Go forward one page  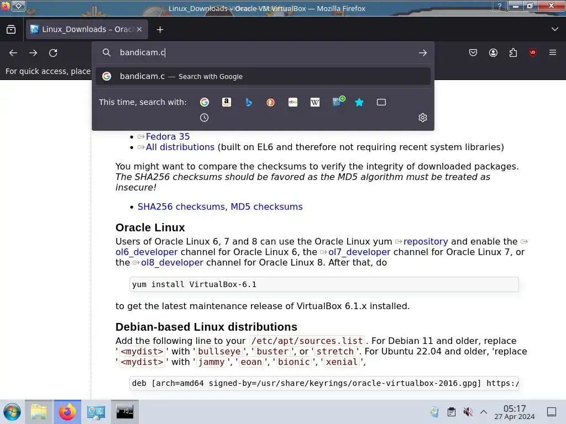pyautogui.click(x=33, y=52)
